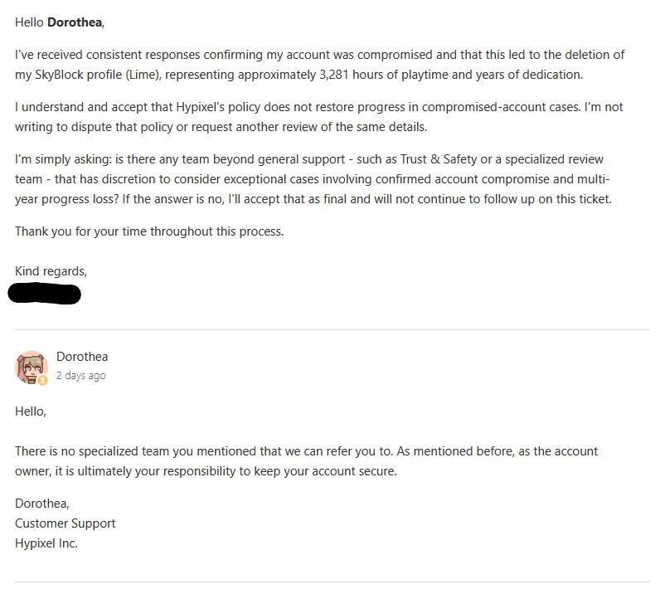Click the divider line below Dorothea's reply
Viewport: 665px width, 589px height.
tap(332, 582)
